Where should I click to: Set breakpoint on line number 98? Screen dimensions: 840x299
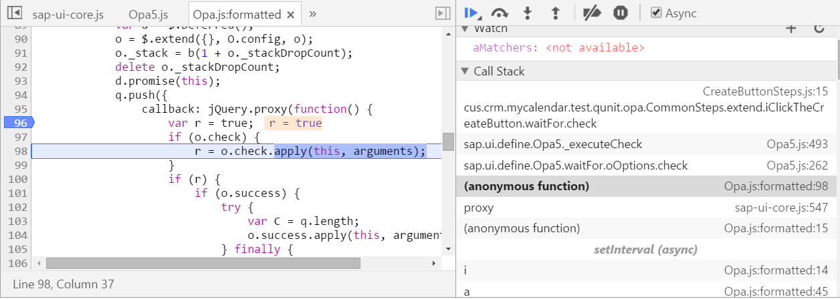pos(19,151)
